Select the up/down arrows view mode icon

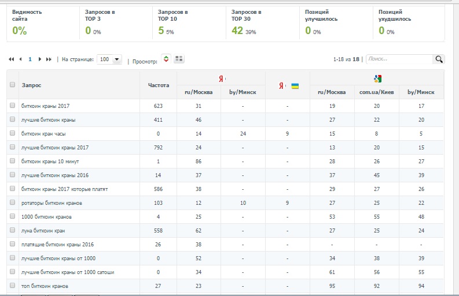coord(166,59)
